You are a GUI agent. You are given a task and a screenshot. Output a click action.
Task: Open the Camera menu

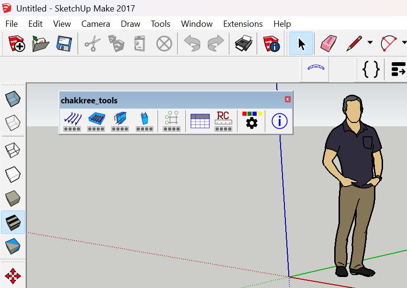[95, 24]
